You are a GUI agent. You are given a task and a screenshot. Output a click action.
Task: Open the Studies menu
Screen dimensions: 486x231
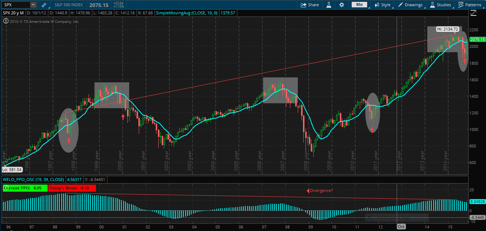(440, 5)
